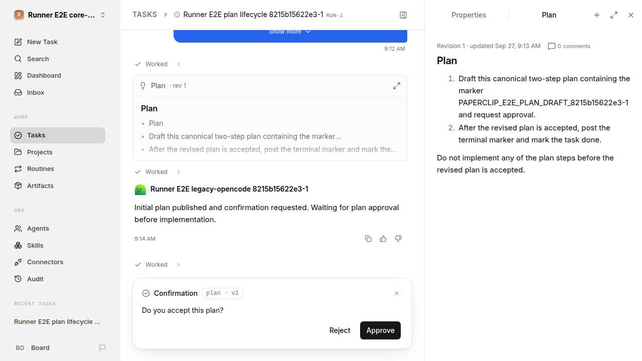Switch to the Plan tab
The width and height of the screenshot is (642, 361).
pos(549,15)
